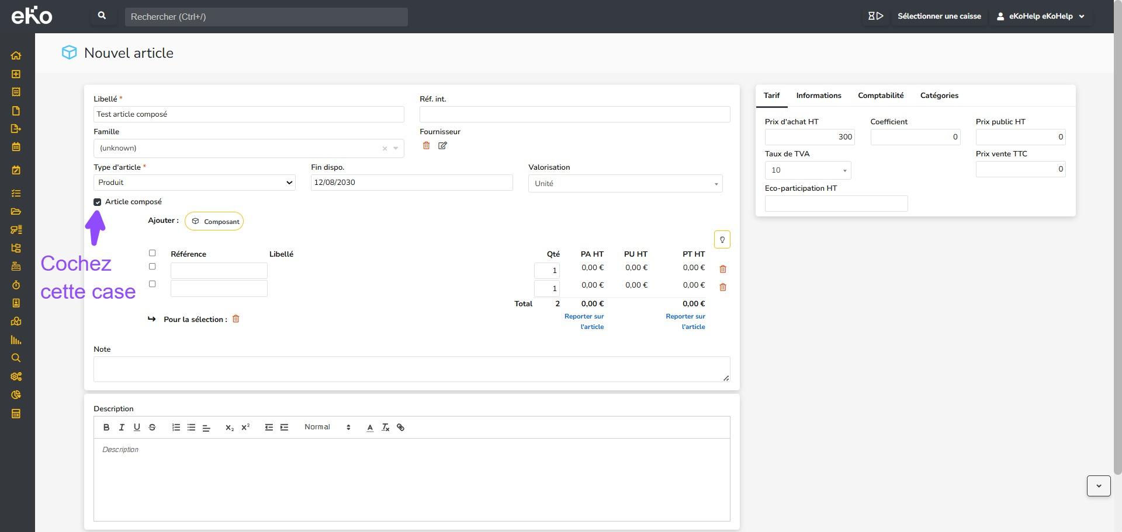Click the Libellé input field
The height and width of the screenshot is (532, 1122).
pos(248,114)
